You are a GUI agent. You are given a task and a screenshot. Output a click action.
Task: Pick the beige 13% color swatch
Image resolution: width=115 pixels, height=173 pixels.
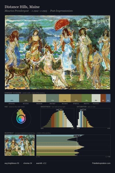[39, 98]
